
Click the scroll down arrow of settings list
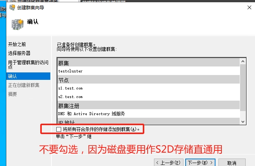point(243,122)
